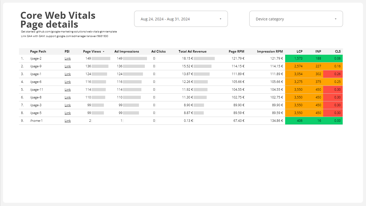Open the GA4 with GAM support link
The width and height of the screenshot is (366, 206).
(64, 36)
